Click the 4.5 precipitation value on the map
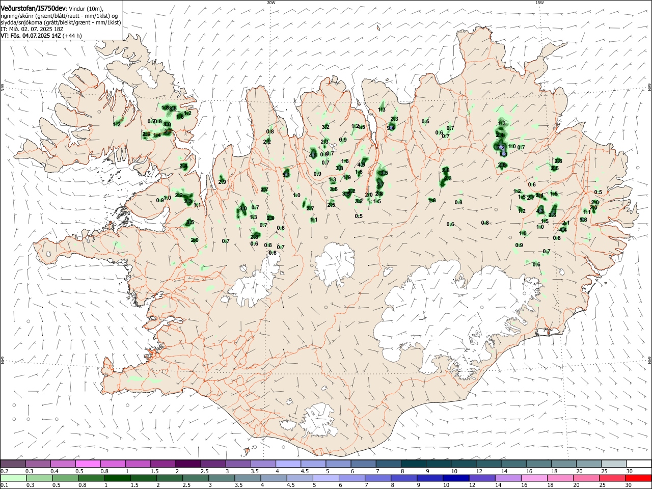 [313, 155]
